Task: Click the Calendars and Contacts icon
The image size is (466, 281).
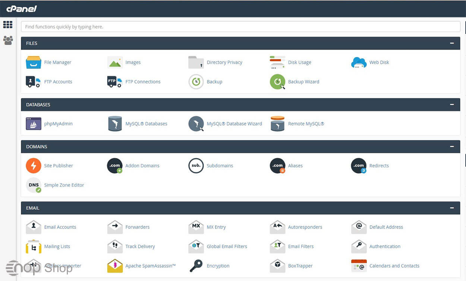Action: 359,266
